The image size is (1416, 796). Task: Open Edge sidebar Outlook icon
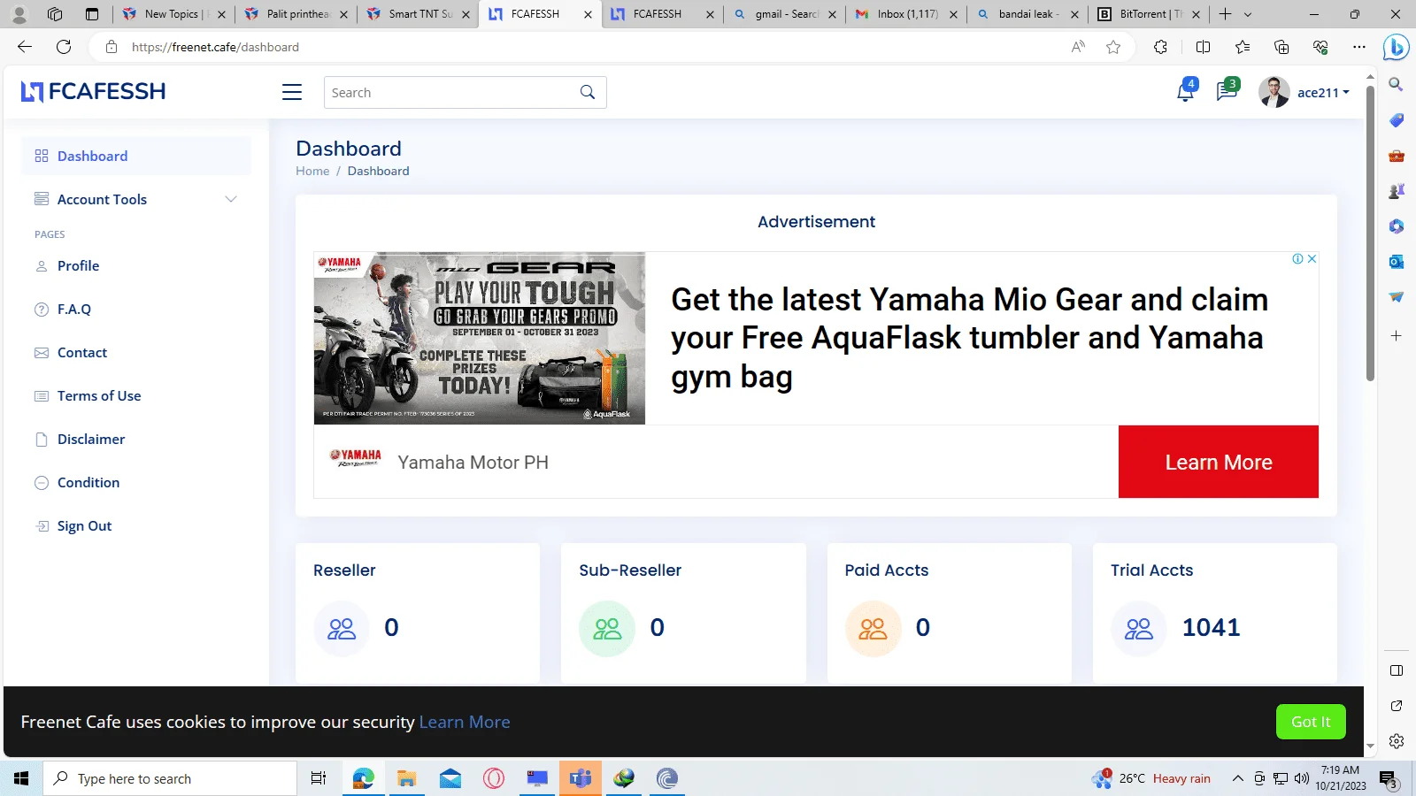(1396, 262)
